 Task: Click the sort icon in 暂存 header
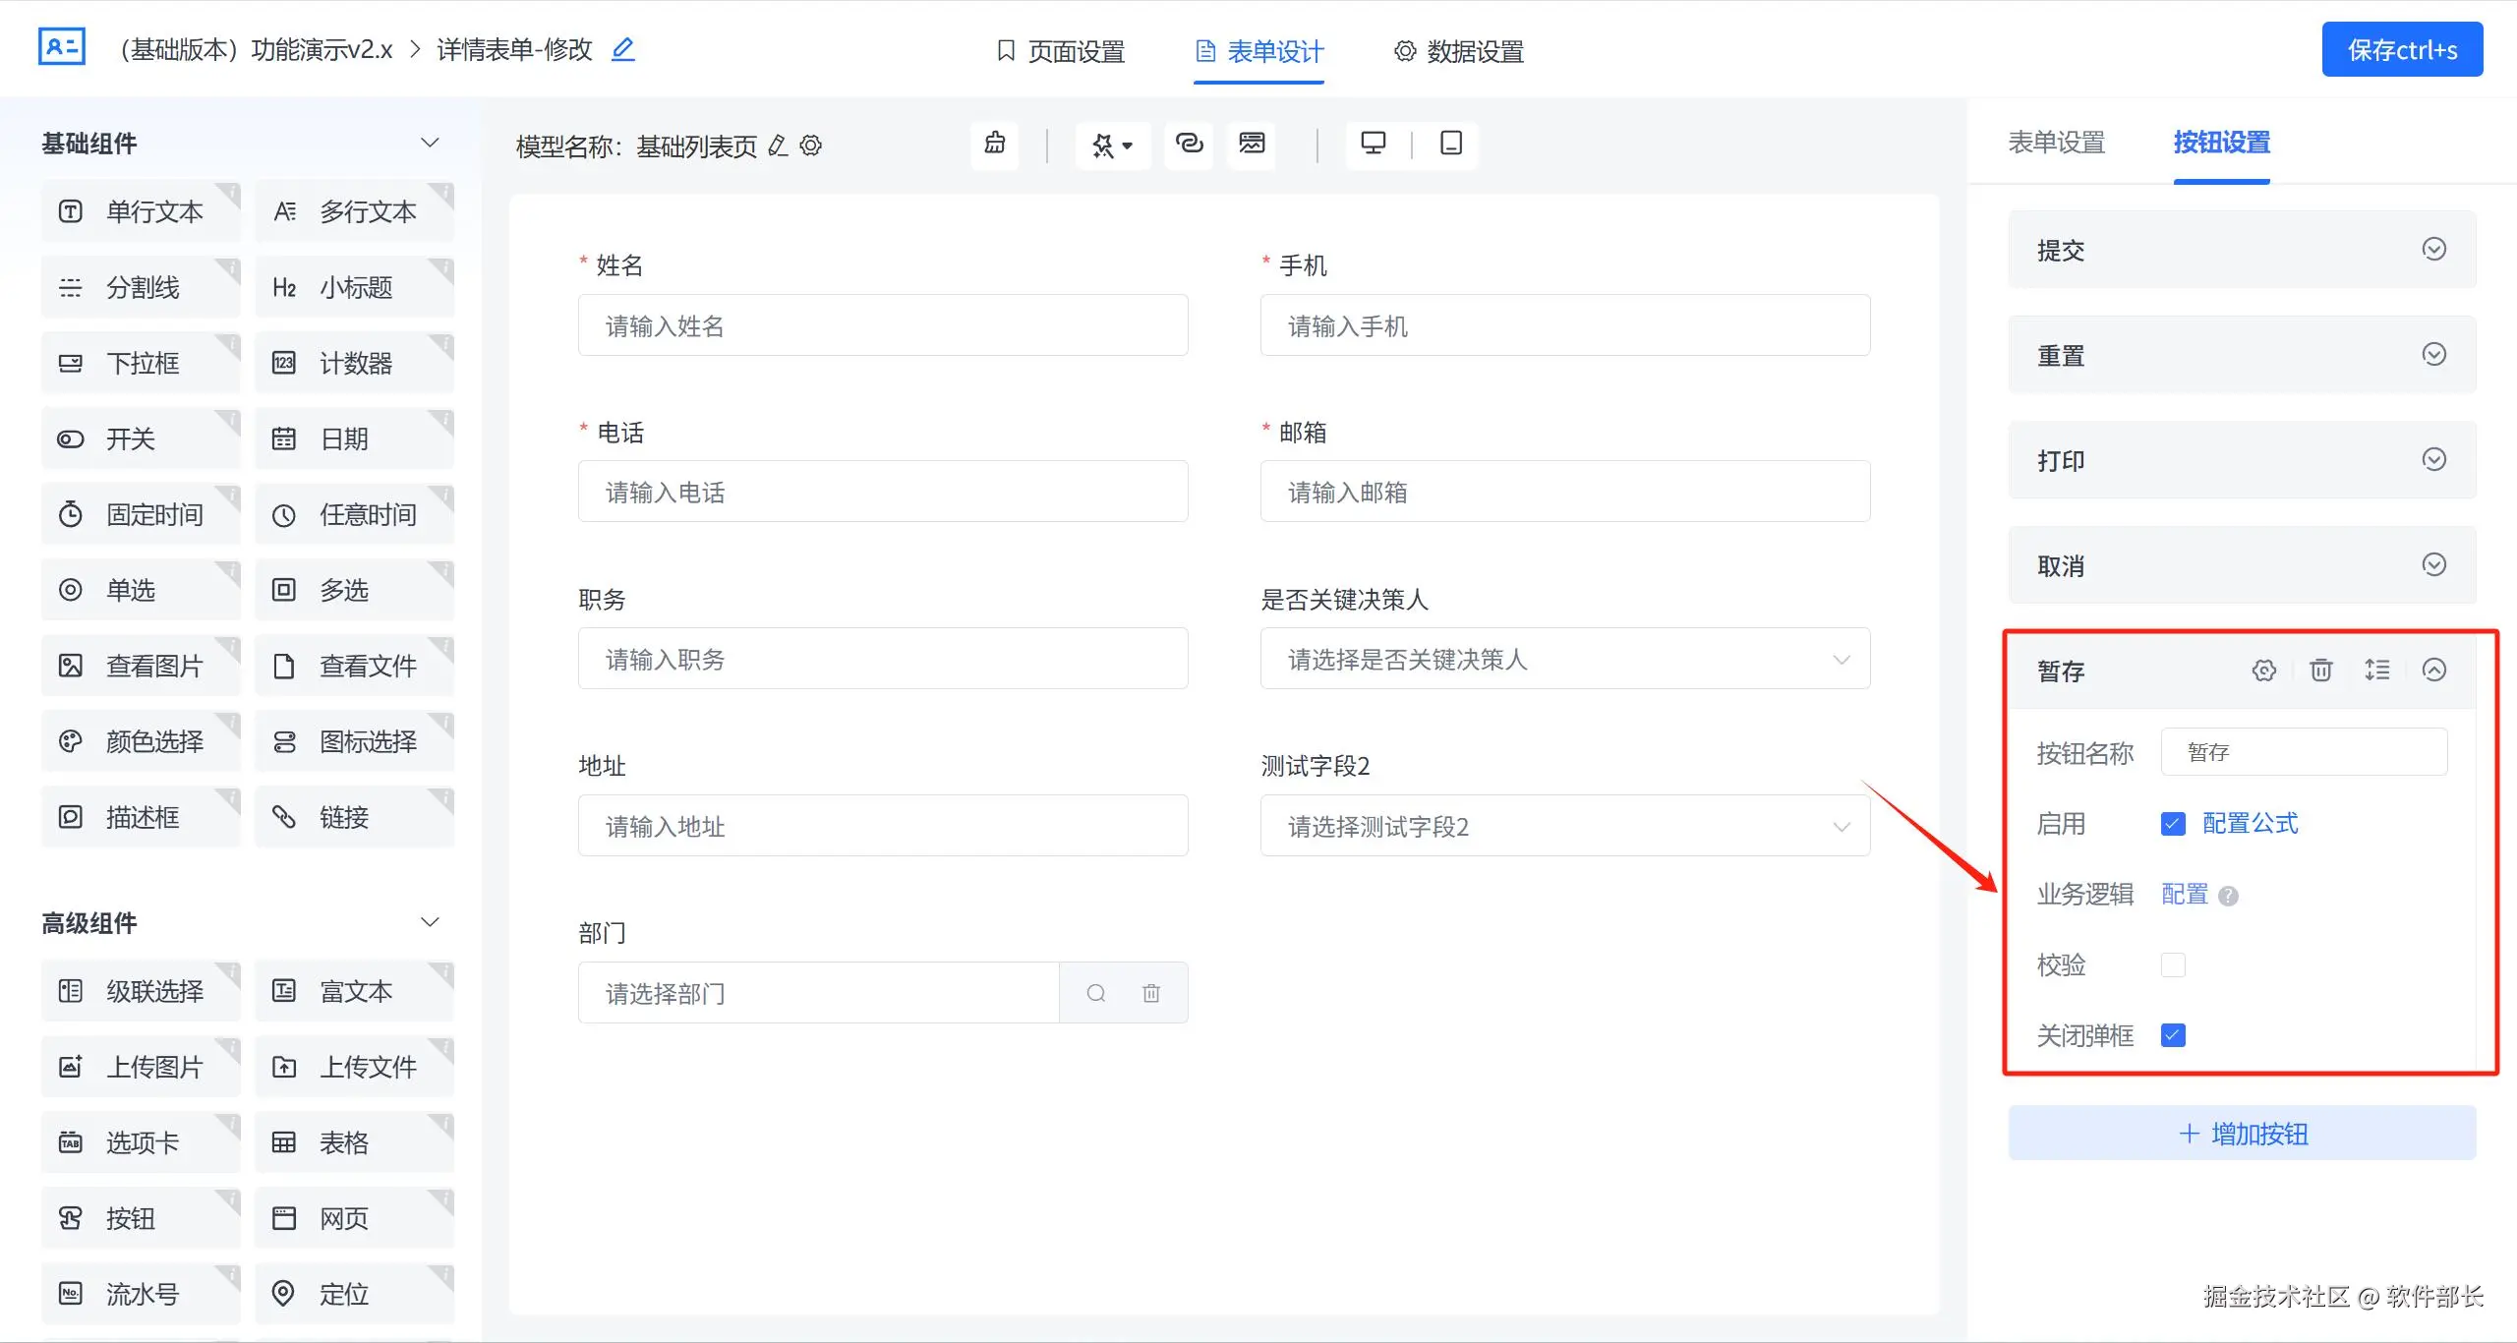click(x=2377, y=671)
